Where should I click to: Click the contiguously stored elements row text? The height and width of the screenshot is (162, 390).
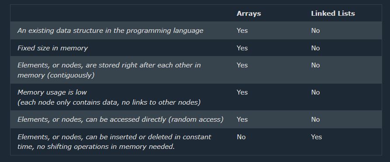click(x=109, y=70)
